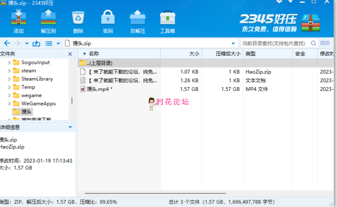The height and width of the screenshot is (207, 337).
Task: Select SteamLibrary in the folder tree
Action: tap(37, 79)
